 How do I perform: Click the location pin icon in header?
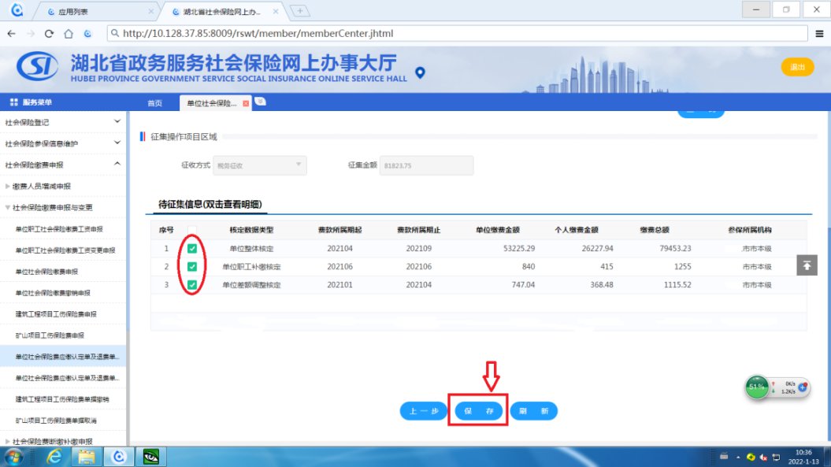420,73
